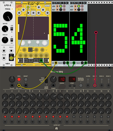Click the Pong lower Y output jack
Image resolution: width=113 pixels, height=131 pixels.
pos(42,50)
